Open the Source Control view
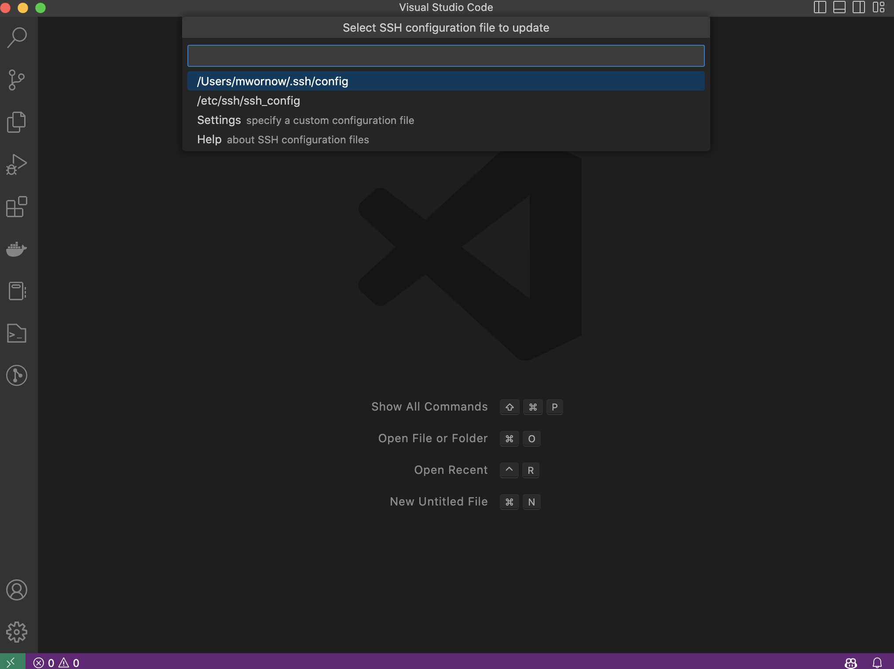 [x=17, y=80]
